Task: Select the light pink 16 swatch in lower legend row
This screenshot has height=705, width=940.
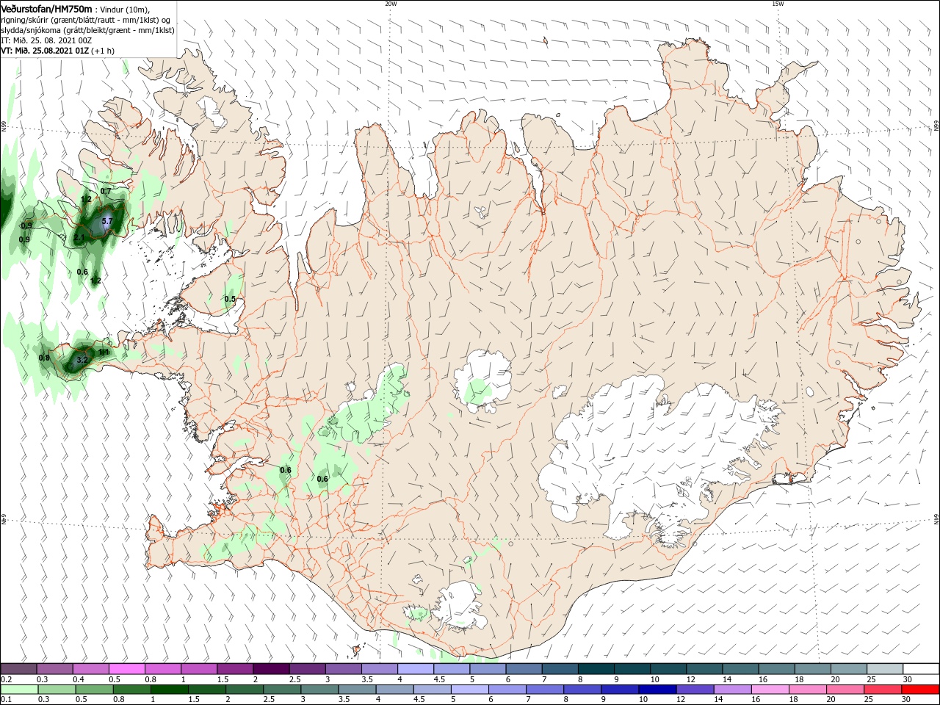Action: click(x=770, y=690)
